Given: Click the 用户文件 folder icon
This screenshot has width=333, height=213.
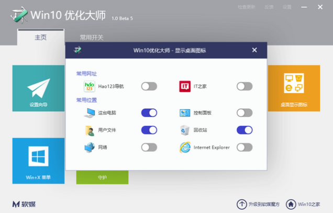Looking at the screenshot, I should 90,130.
